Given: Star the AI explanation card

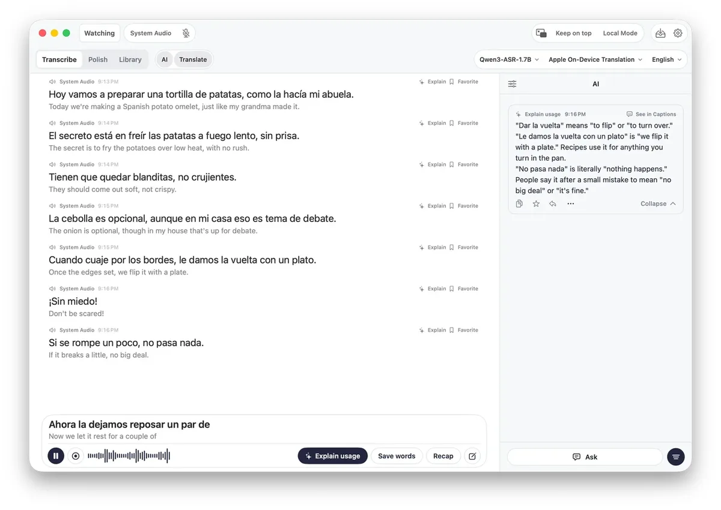Looking at the screenshot, I should (x=536, y=204).
